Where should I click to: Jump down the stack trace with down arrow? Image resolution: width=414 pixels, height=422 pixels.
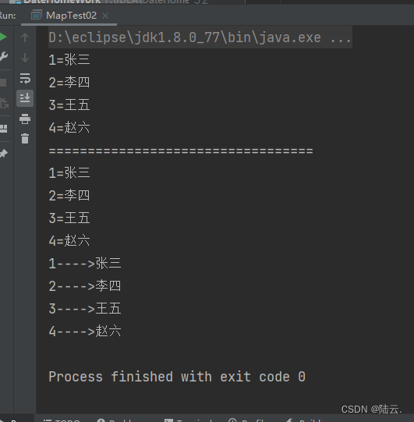coord(25,58)
